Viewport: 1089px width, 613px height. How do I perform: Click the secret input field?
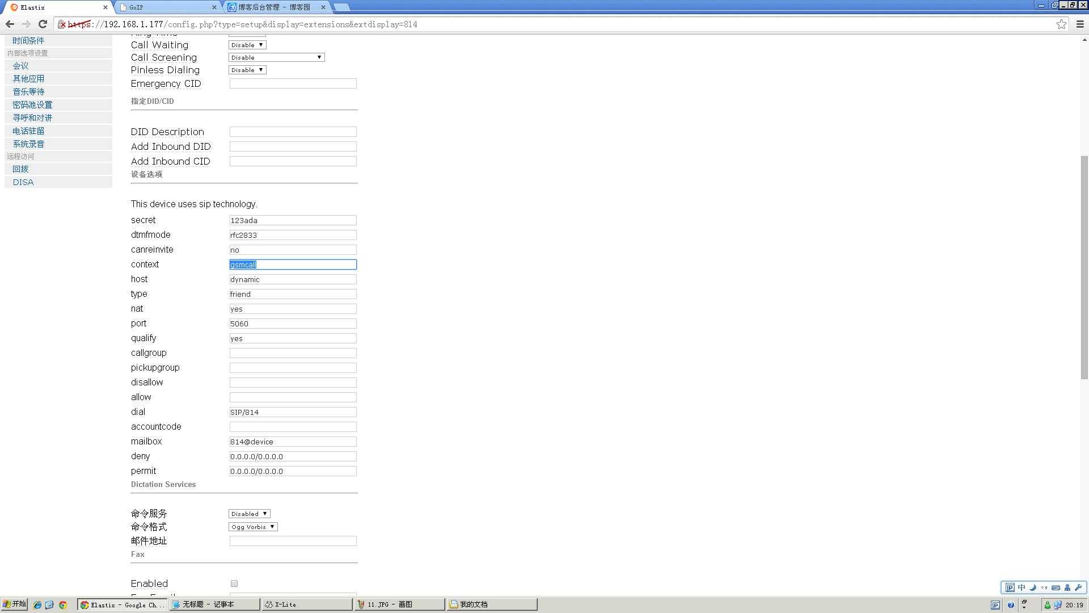point(293,219)
